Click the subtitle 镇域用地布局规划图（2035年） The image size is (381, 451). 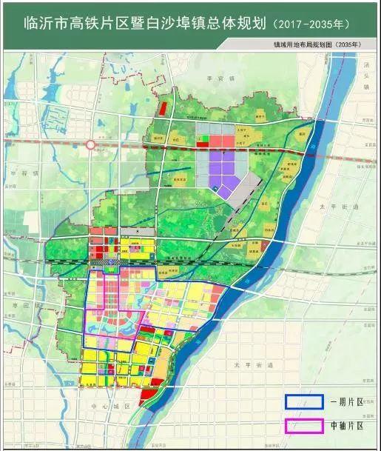coord(317,44)
